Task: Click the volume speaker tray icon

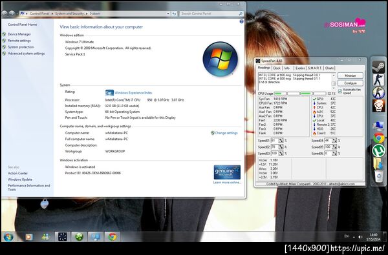Action: 361,237
